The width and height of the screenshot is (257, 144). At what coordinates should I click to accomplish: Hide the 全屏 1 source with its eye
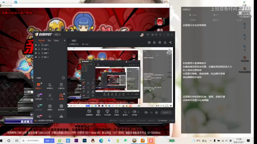(36, 45)
